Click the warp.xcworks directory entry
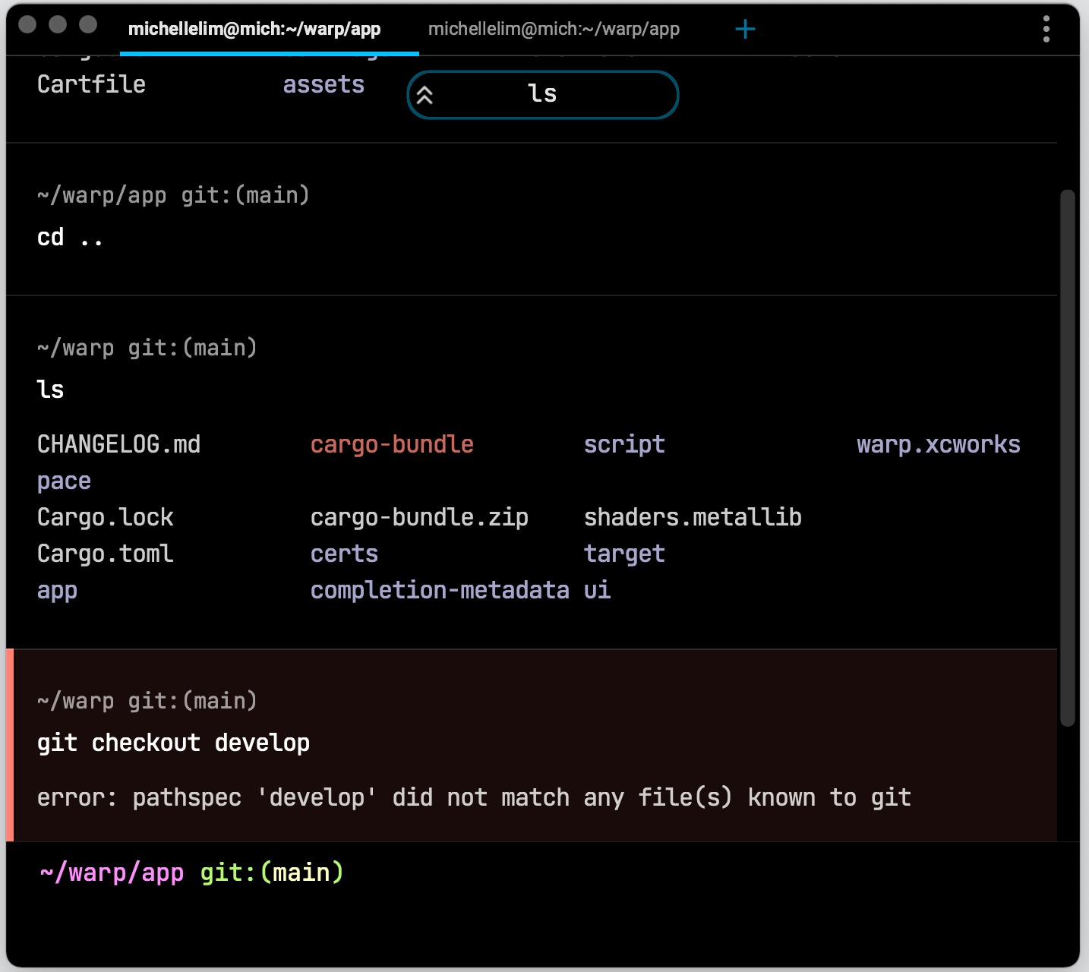 pos(938,444)
